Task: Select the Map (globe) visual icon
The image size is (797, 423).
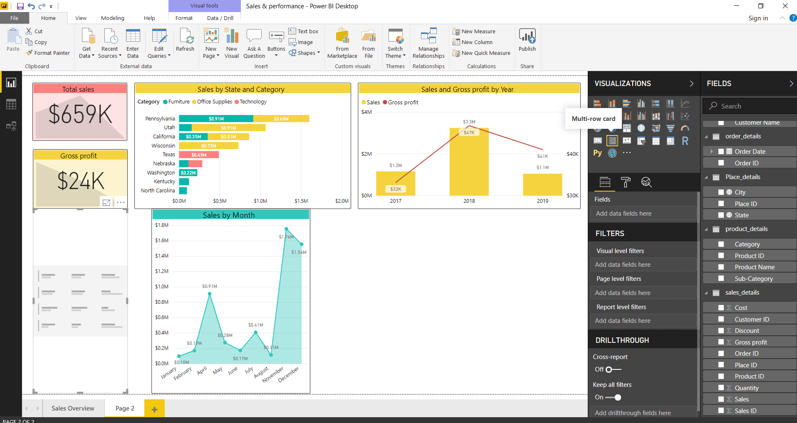Action: (641, 128)
